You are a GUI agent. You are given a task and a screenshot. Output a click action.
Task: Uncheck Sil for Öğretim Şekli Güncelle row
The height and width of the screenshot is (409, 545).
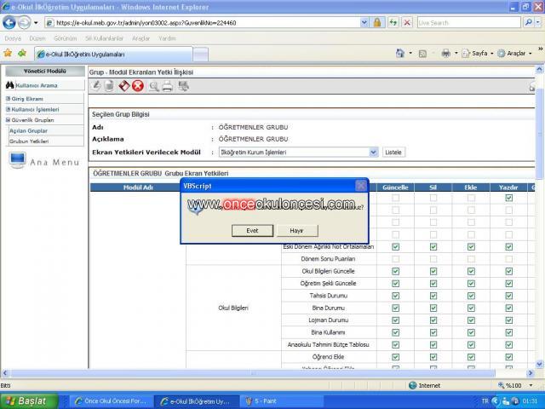pos(433,284)
